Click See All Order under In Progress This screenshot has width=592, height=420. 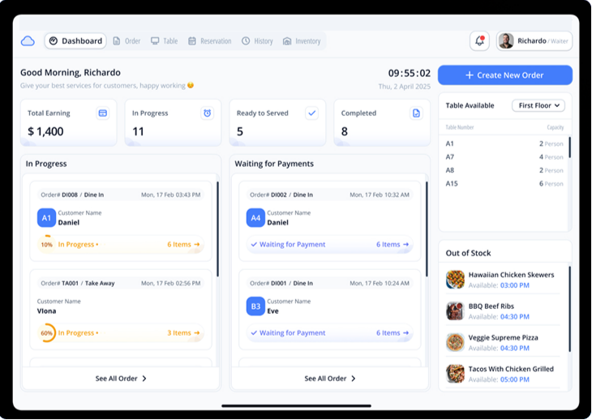[121, 379]
